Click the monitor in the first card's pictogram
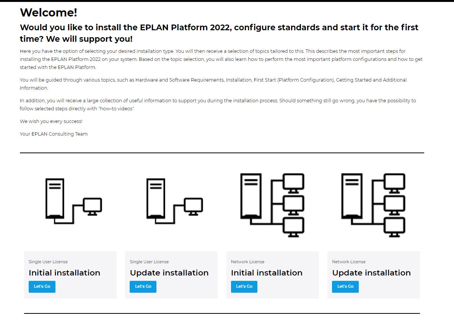Viewport: 454px width, 323px height. [x=93, y=206]
